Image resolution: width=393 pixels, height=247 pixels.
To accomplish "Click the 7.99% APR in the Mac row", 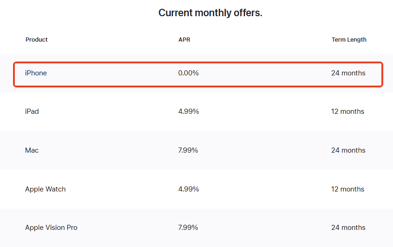I will [188, 150].
